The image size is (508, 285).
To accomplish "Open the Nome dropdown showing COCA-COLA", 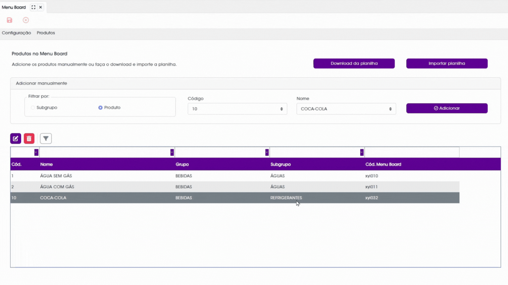I will click(346, 109).
